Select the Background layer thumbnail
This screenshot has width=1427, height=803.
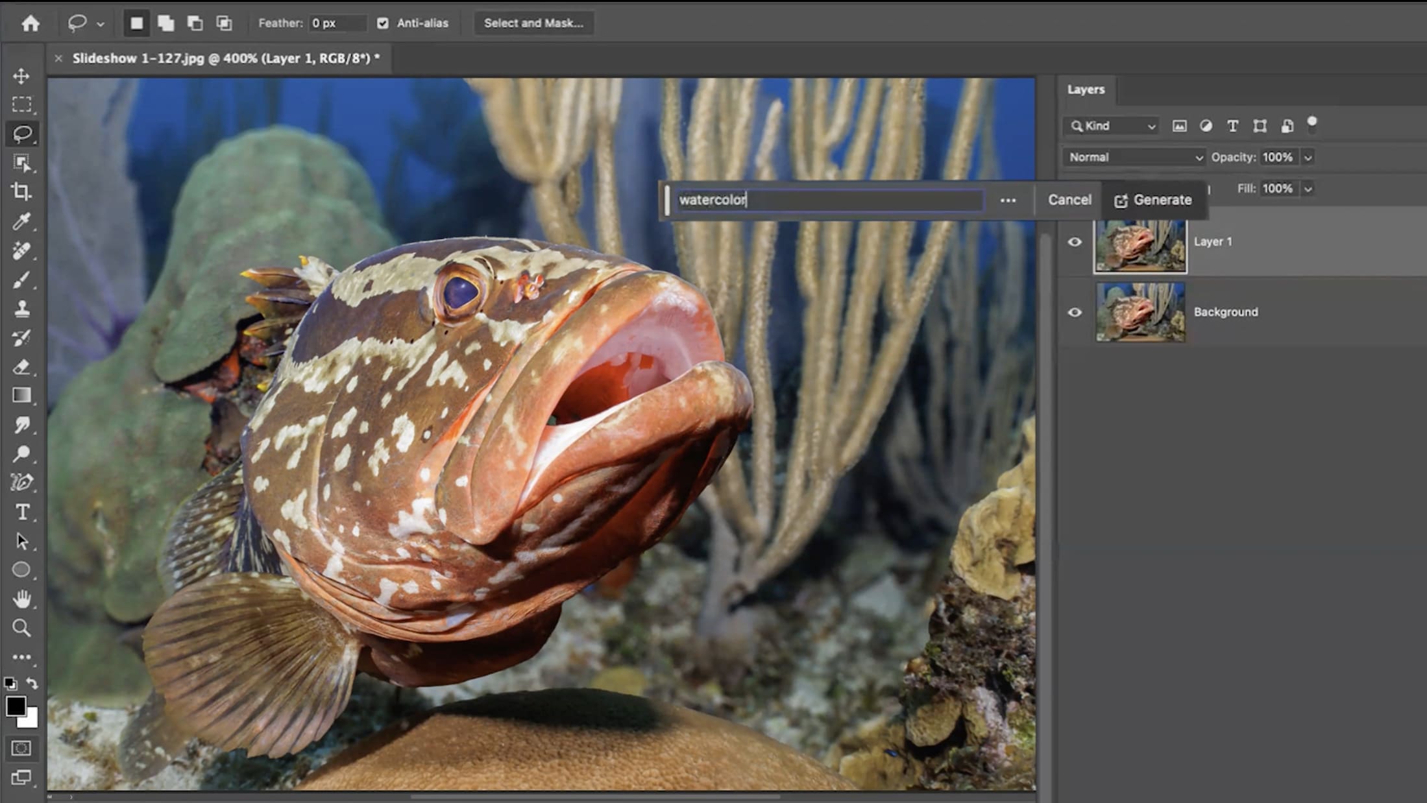[1140, 312]
